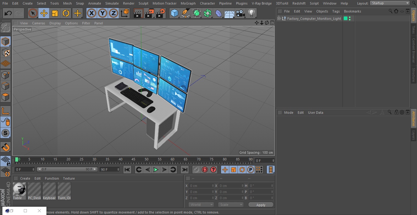
Task: Open the Structure side tab
Action: (x=414, y=75)
